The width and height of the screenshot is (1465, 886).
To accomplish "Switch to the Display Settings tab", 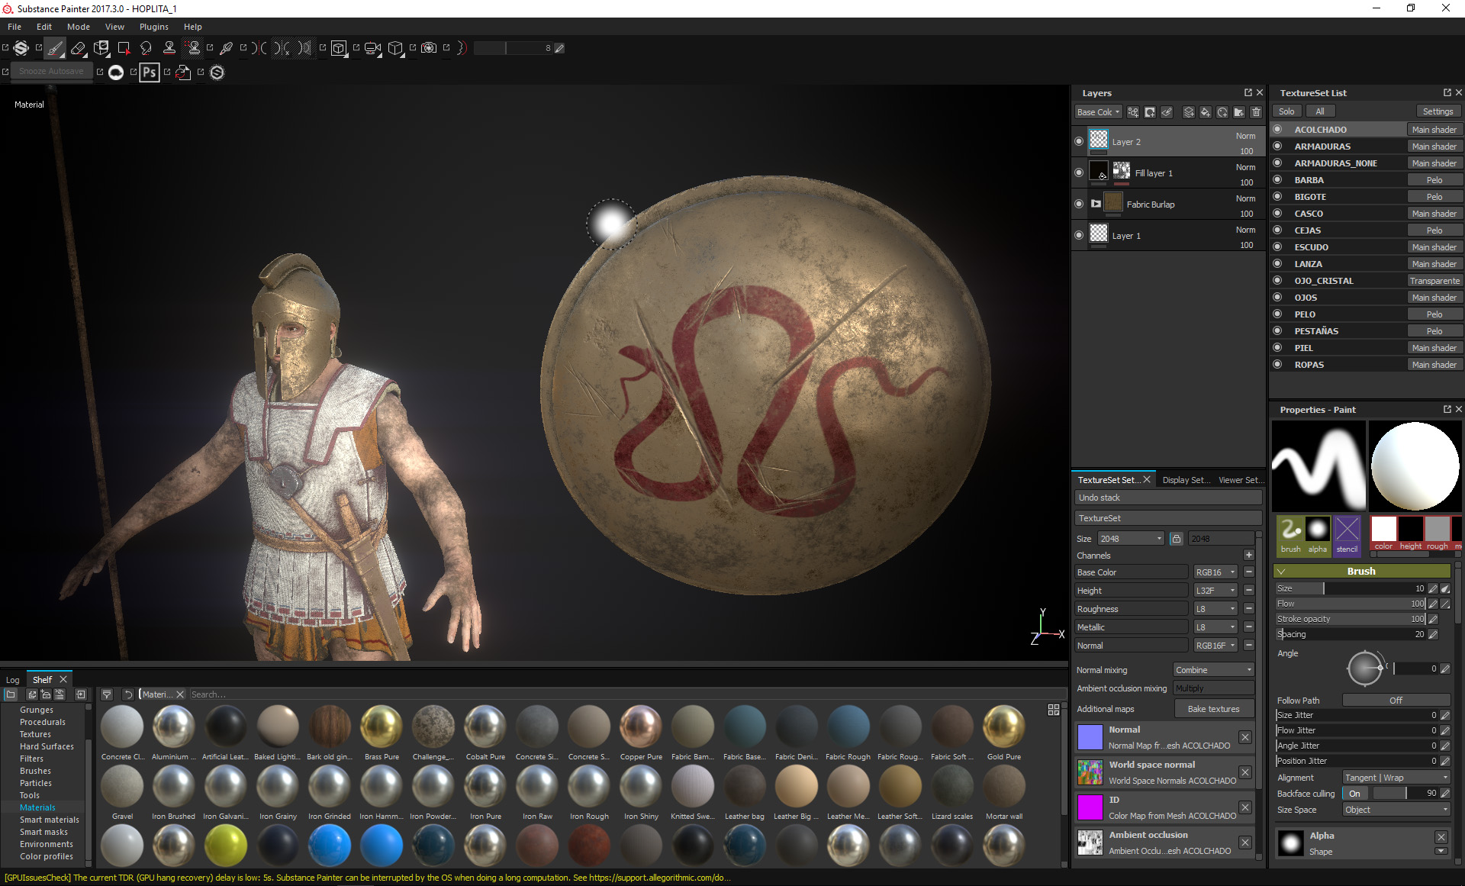I will 1185,480.
